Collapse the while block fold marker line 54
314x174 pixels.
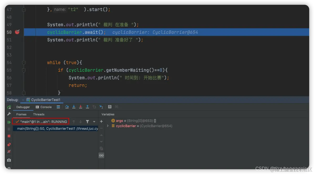[24, 63]
